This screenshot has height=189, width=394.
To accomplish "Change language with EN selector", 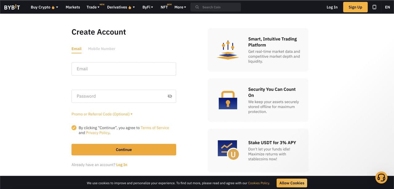I will pyautogui.click(x=387, y=7).
